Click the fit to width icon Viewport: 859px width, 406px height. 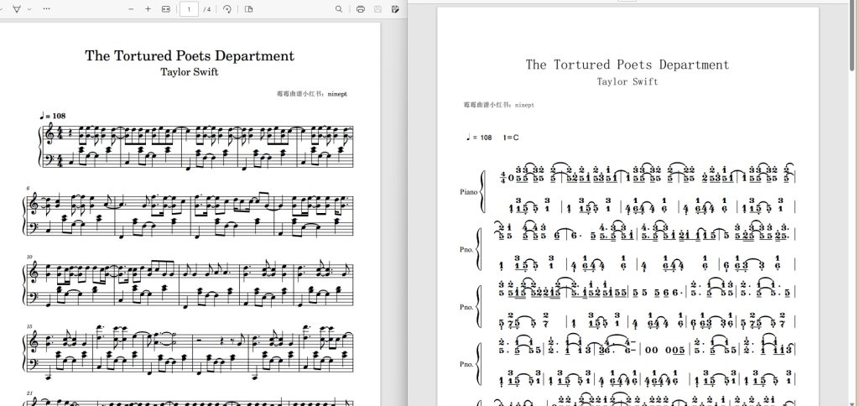(x=165, y=8)
